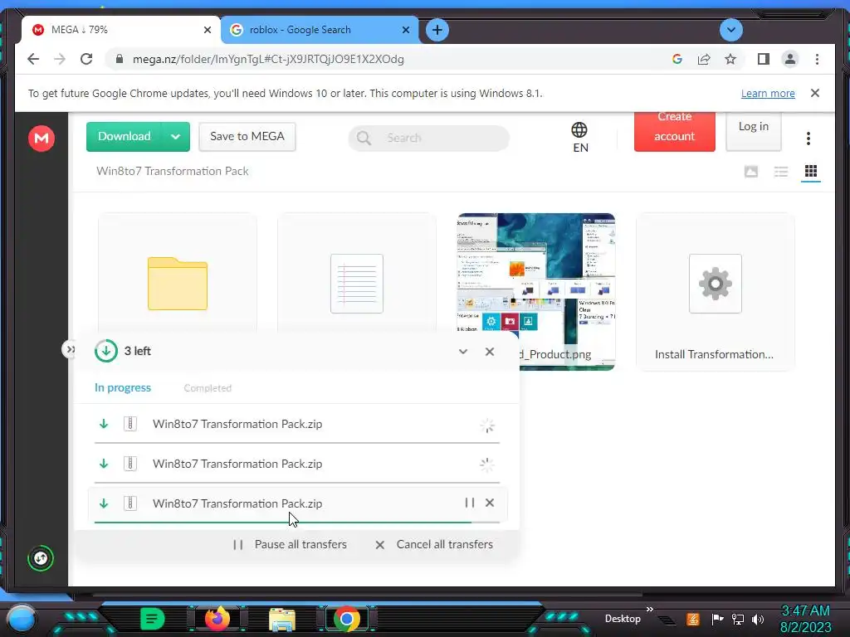Bookmark this page with the star icon
The height and width of the screenshot is (637, 850).
(730, 59)
